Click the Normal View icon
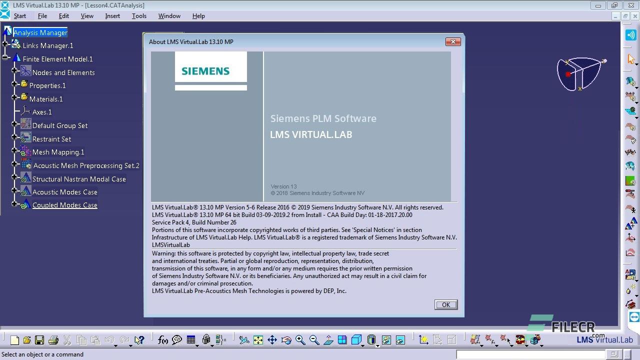Image resolution: width=640 pixels, height=360 pixels. coord(328,340)
